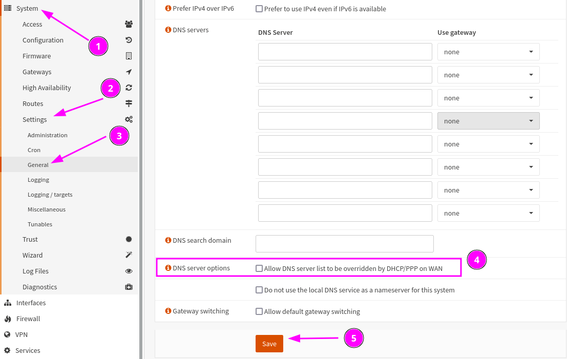Open the greyed fourth gateway dropdown
The width and height of the screenshot is (567, 359).
[x=488, y=121]
